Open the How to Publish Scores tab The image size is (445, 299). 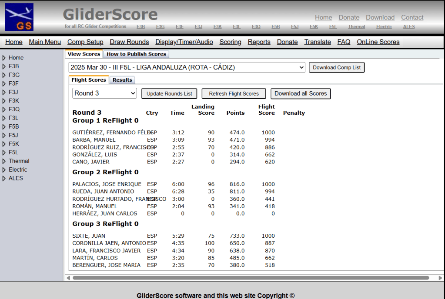point(136,54)
